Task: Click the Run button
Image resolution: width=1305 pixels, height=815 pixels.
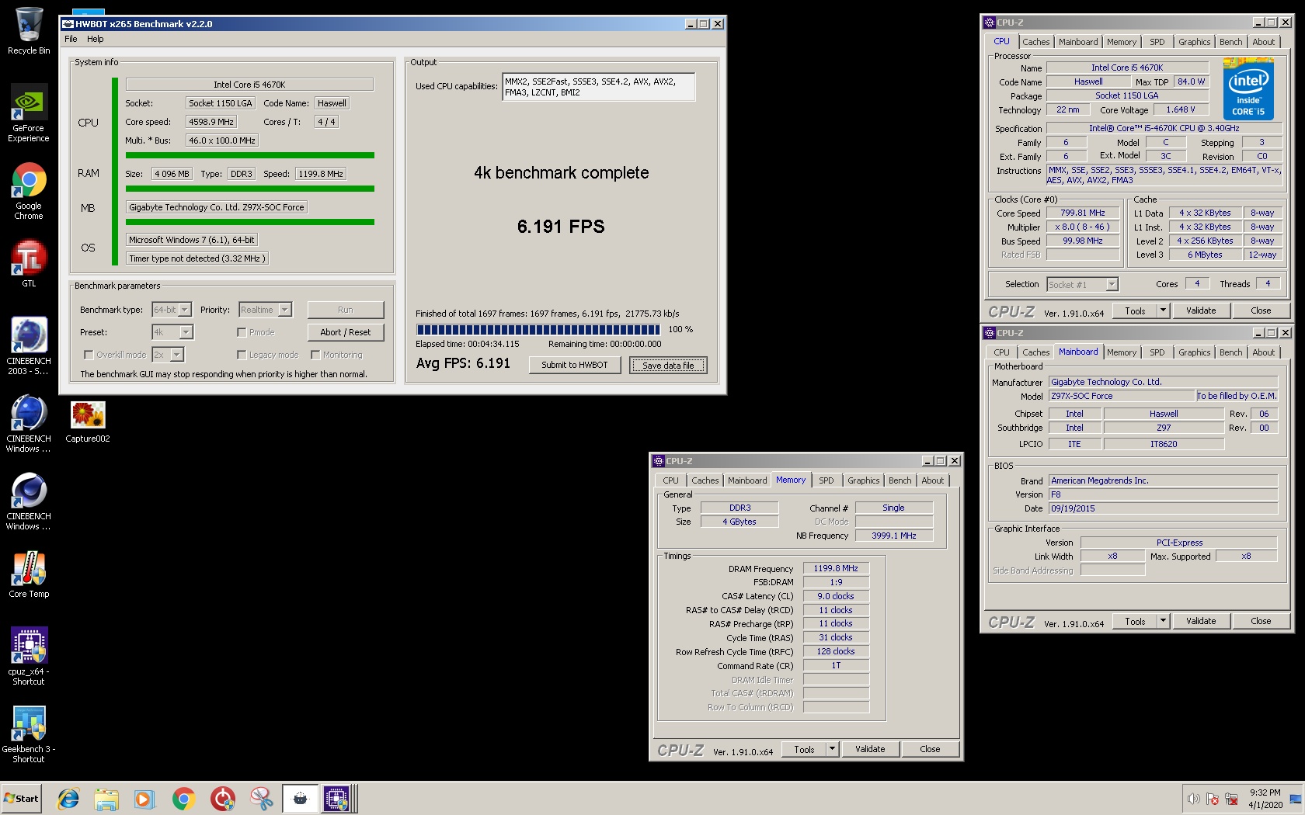Action: point(346,310)
